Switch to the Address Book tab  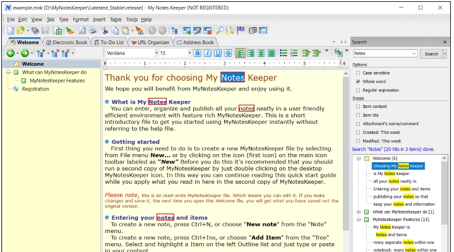pos(195,42)
